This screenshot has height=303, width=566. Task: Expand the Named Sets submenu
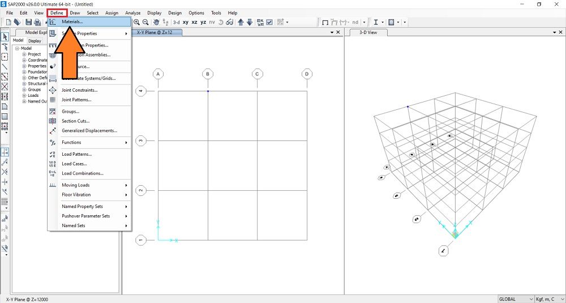(x=126, y=226)
